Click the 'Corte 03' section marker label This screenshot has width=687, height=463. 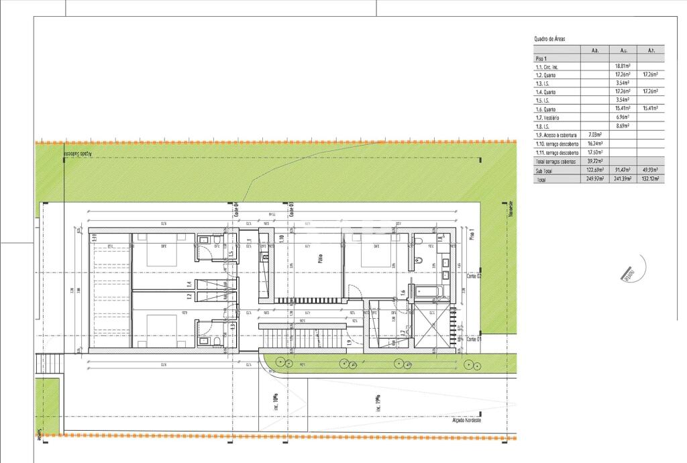coord(291,210)
